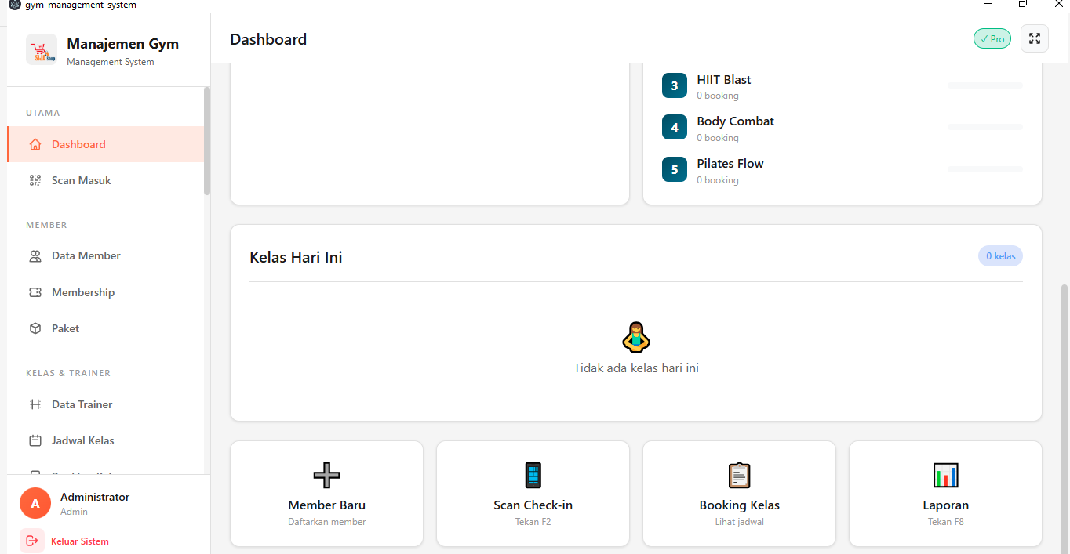The height and width of the screenshot is (554, 1070).
Task: Click the Dashboard home icon
Action: point(35,144)
